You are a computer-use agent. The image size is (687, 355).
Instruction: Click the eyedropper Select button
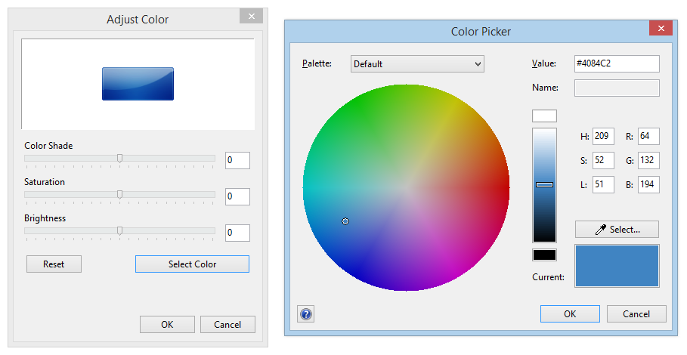tap(617, 230)
